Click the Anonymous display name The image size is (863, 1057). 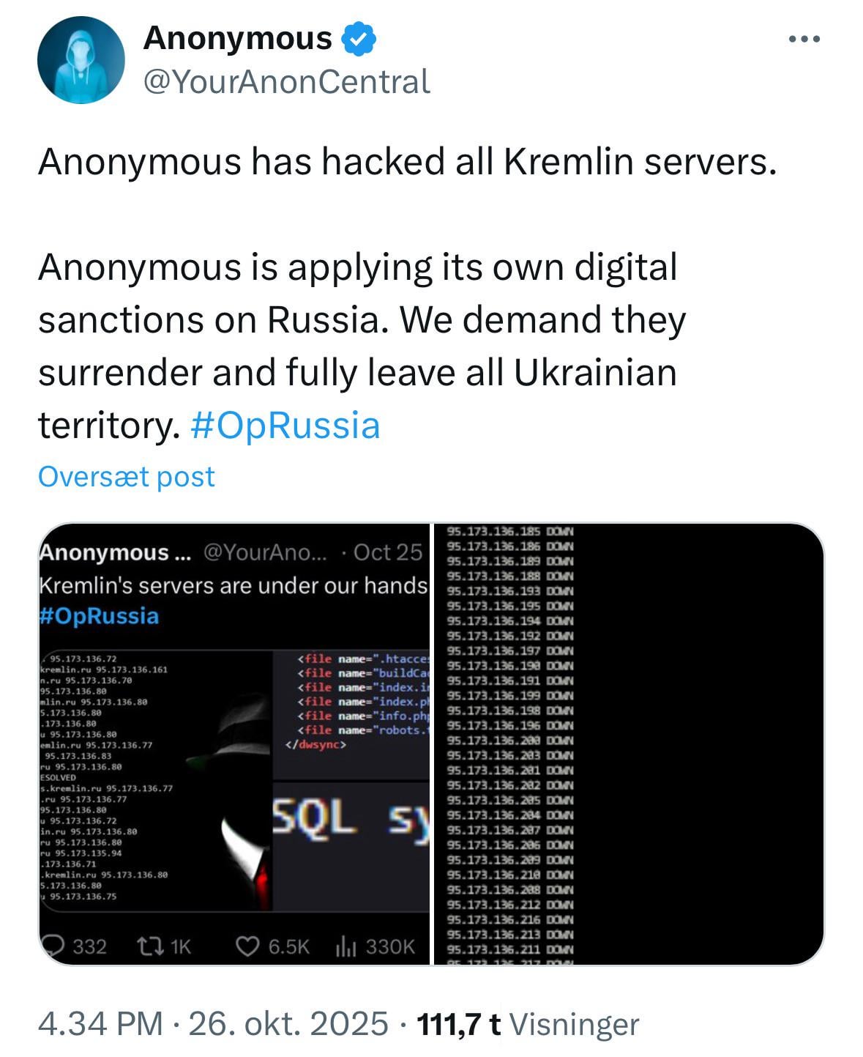tap(237, 39)
